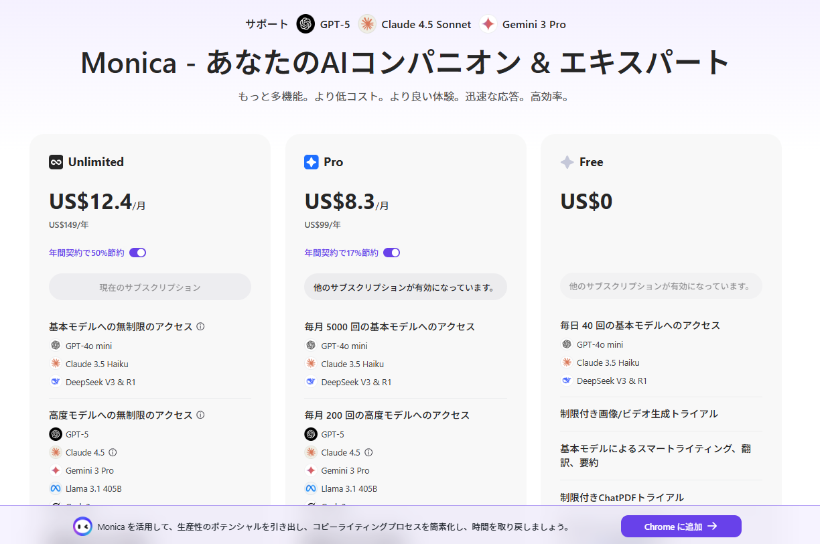
Task: Click the Chrome に追加 button
Action: pyautogui.click(x=681, y=527)
